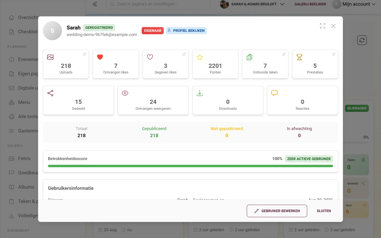Click the Geregistreerd status badge
Image resolution: width=381 pixels, height=238 pixels.
tap(99, 28)
